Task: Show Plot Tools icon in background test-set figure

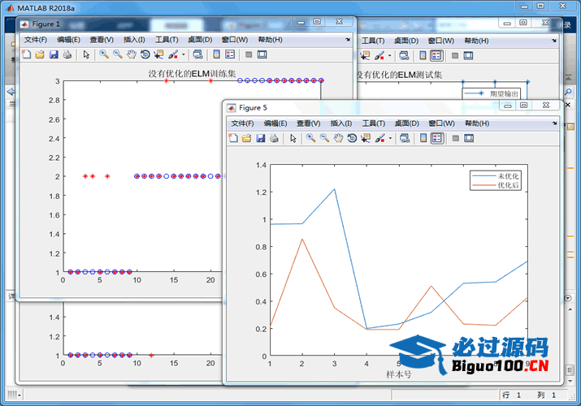Action: tap(468, 55)
